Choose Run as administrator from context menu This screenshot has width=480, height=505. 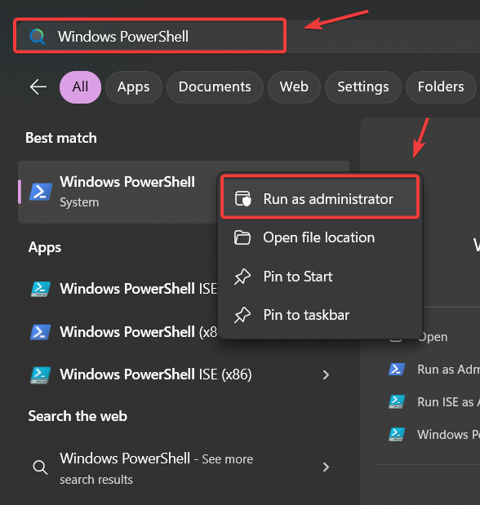click(x=320, y=199)
